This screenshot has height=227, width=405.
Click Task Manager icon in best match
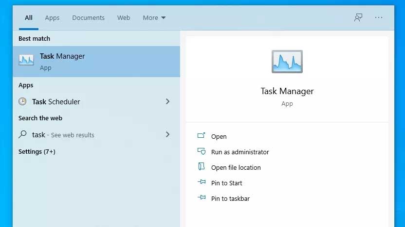point(26,60)
